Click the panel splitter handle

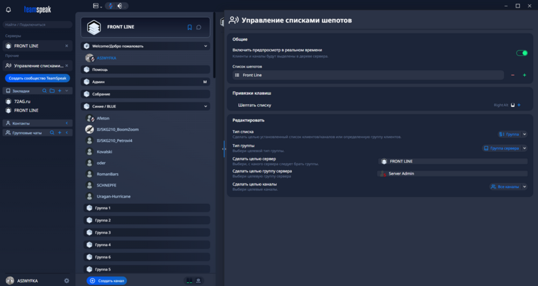tap(224, 149)
